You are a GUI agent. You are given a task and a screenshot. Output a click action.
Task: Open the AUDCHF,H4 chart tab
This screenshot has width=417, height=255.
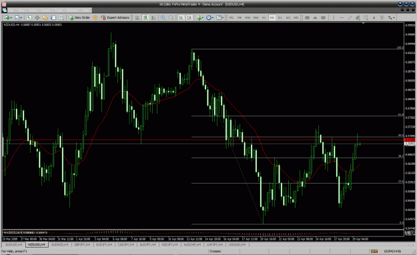pos(192,244)
